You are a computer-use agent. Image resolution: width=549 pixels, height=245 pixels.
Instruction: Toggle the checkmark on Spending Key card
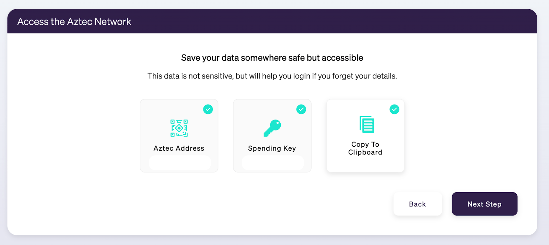click(301, 109)
